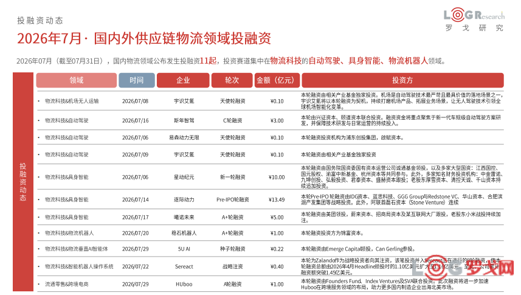Select the 轮次 column header
The image size is (521, 295).
coord(232,80)
